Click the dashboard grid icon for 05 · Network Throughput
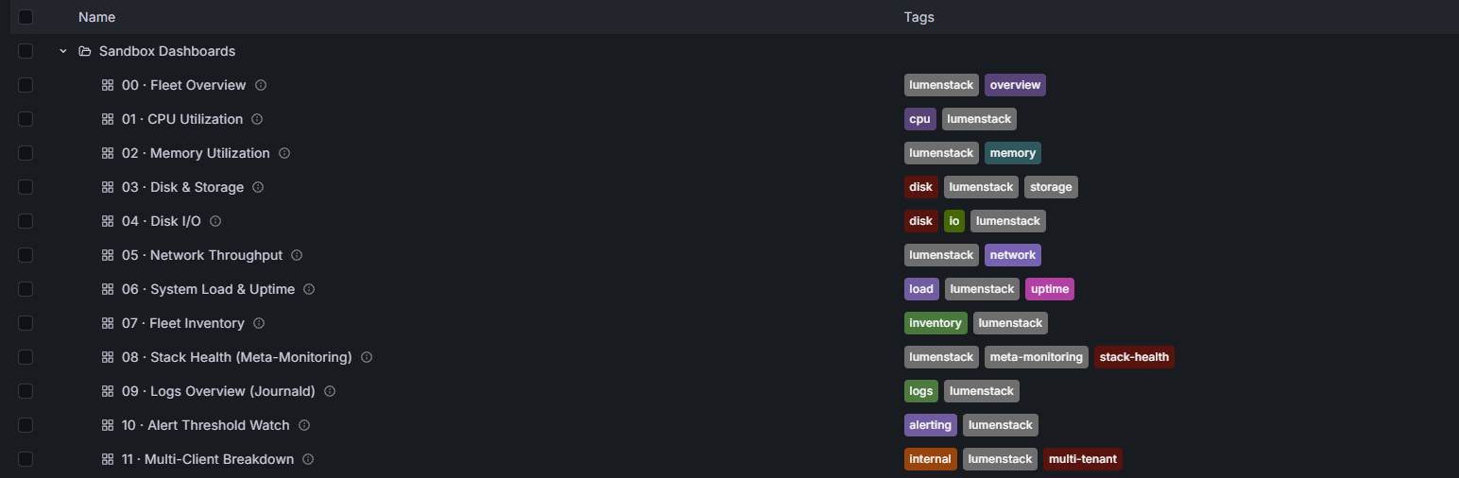This screenshot has width=1459, height=478. [x=108, y=255]
